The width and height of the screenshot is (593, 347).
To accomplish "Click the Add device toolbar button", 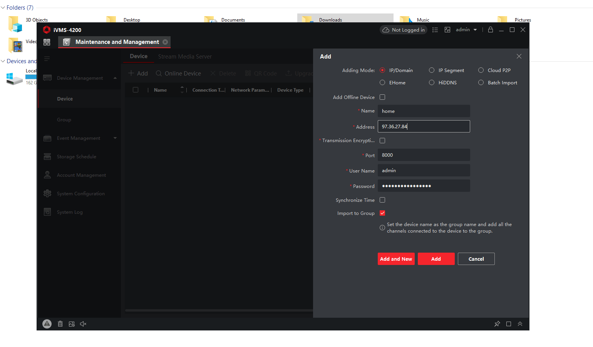I will pos(138,73).
